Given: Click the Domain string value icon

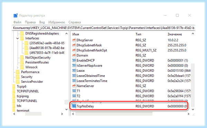Looking at the screenshot, I should (74, 55).
